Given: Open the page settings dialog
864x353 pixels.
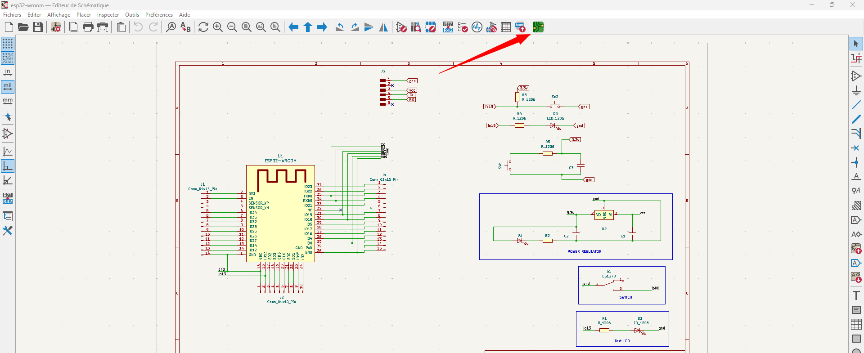Looking at the screenshot, I should [73, 27].
